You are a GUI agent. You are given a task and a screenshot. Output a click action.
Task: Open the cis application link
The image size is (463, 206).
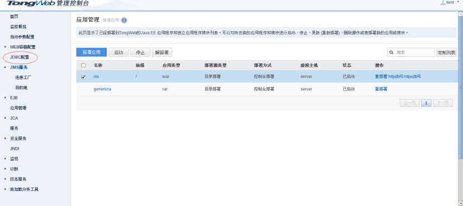click(x=96, y=76)
